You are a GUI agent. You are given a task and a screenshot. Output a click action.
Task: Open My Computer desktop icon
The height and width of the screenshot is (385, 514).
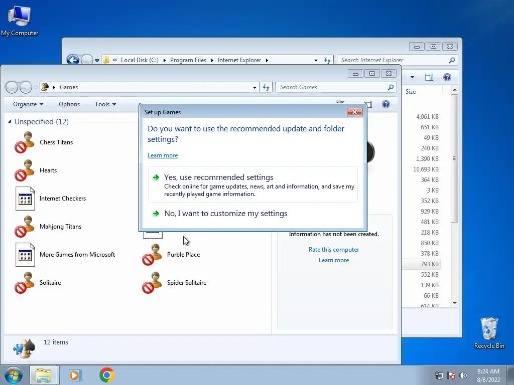click(20, 21)
